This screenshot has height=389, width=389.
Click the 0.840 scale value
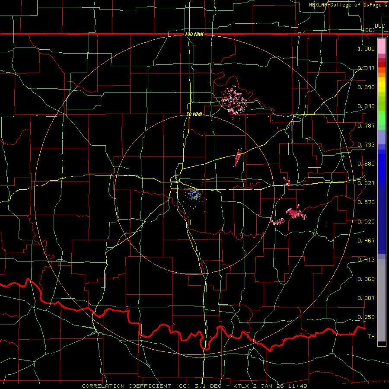tap(366, 106)
